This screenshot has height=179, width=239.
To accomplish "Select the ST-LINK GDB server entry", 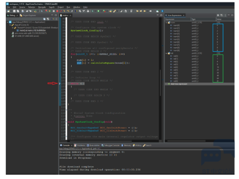I will [x=25, y=36].
